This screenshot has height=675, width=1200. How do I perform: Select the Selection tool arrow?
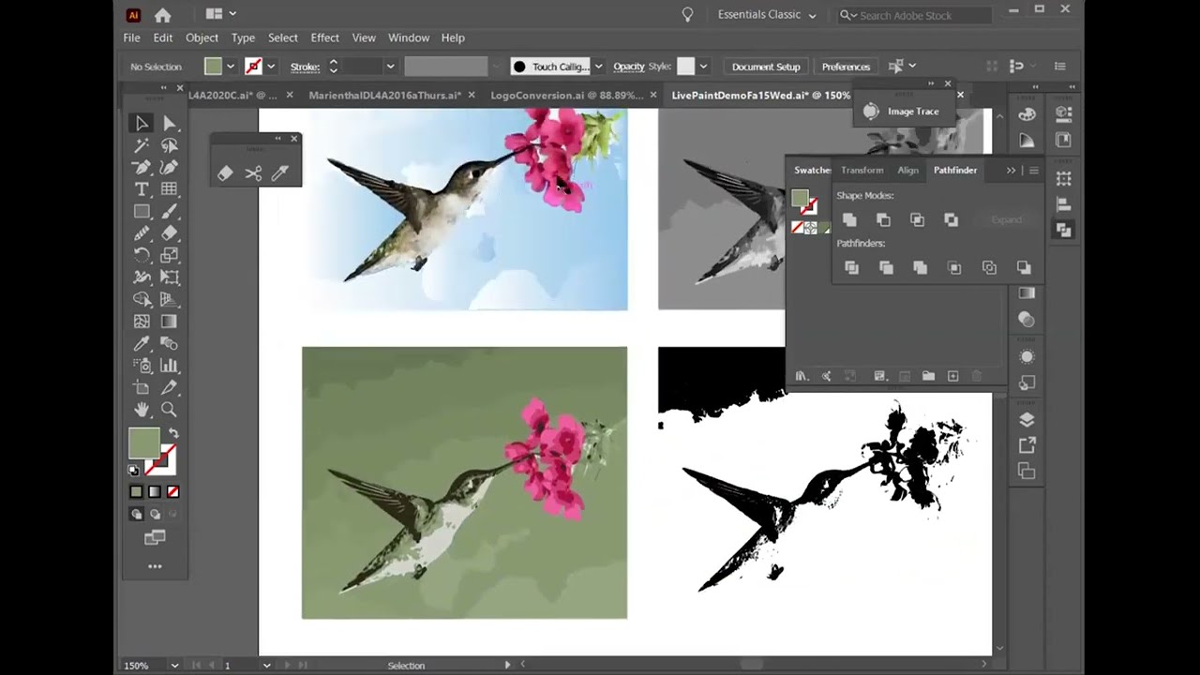click(x=142, y=123)
